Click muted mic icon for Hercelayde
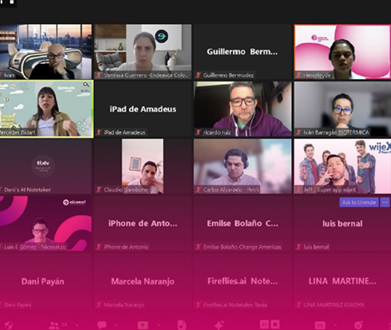This screenshot has width=391, height=330. [x=298, y=75]
